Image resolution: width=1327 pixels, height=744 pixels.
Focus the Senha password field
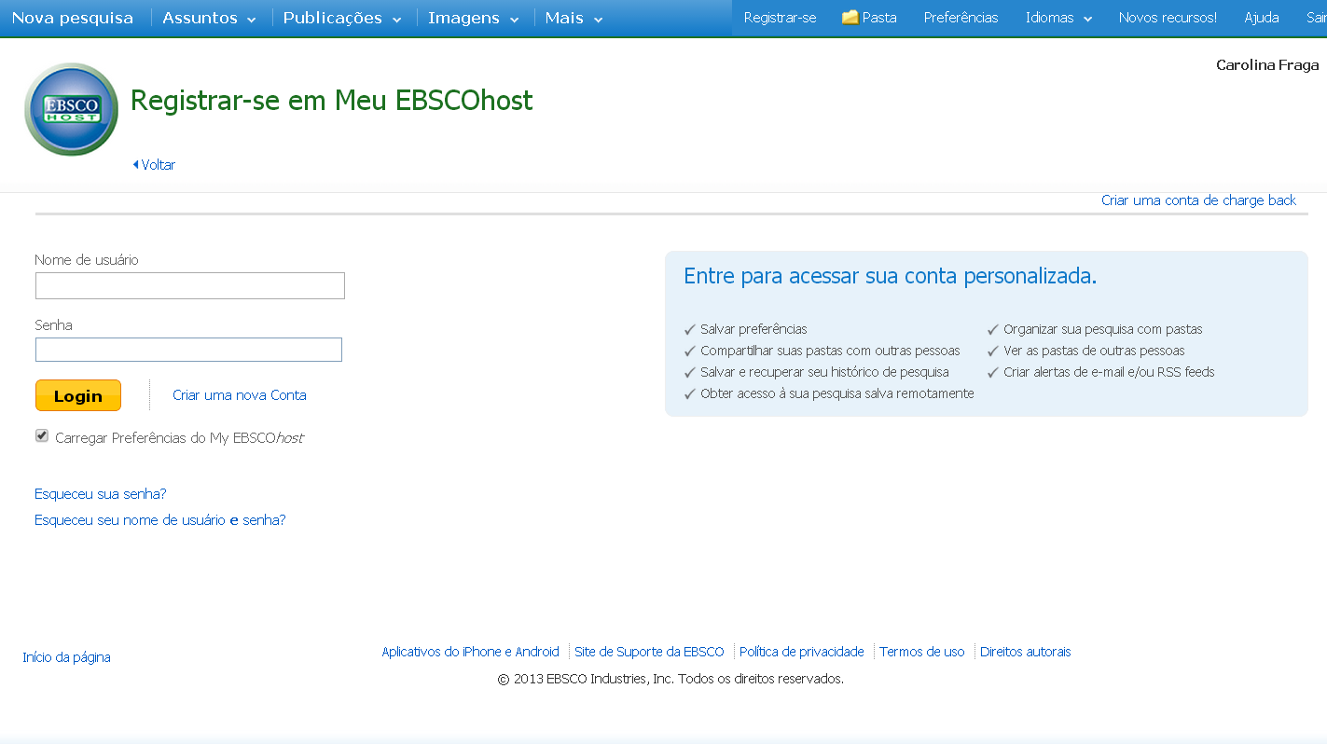click(x=188, y=350)
